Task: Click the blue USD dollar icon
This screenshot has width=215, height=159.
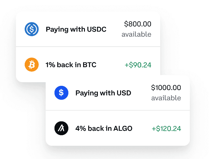Action: tap(61, 93)
